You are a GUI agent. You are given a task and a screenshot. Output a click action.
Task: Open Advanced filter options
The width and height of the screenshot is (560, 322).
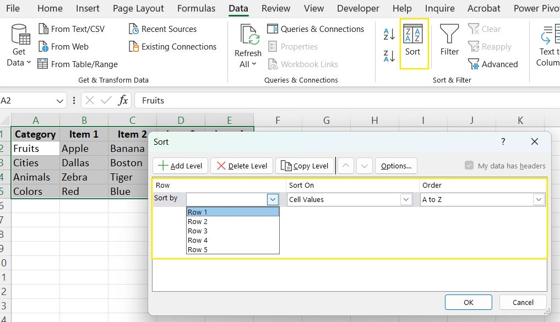coord(493,64)
